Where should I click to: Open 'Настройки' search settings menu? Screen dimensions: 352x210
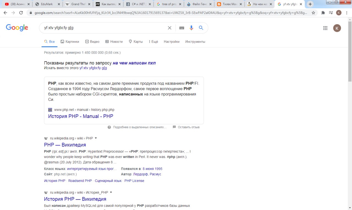click(x=172, y=42)
